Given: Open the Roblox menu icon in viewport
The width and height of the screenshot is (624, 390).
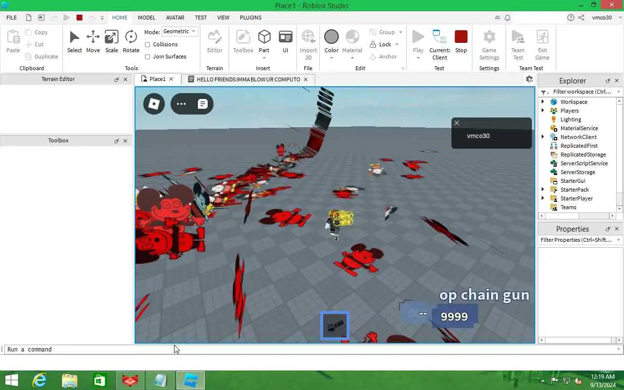Looking at the screenshot, I should click(x=154, y=104).
